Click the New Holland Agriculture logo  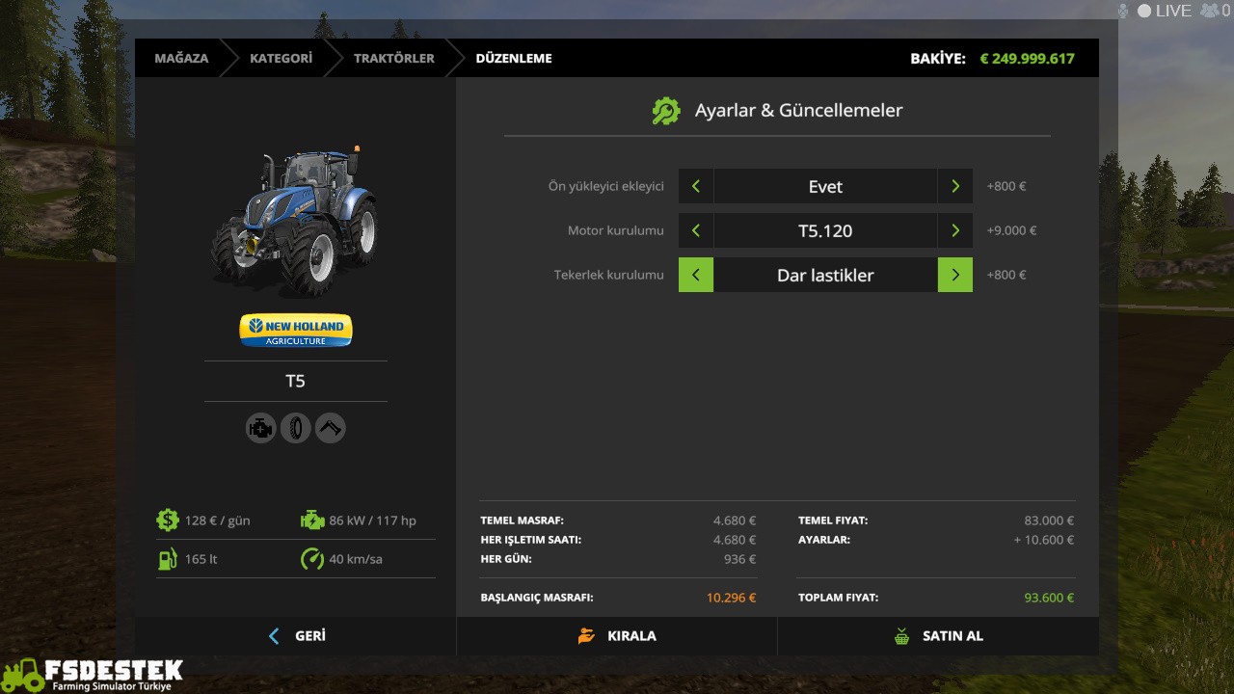(x=295, y=330)
